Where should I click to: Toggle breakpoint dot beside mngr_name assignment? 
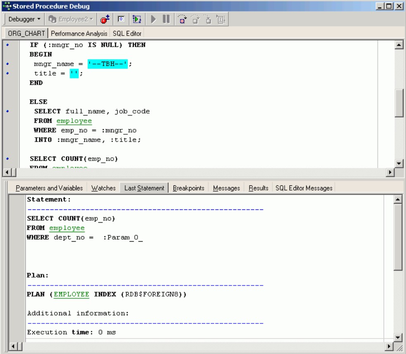pos(8,64)
